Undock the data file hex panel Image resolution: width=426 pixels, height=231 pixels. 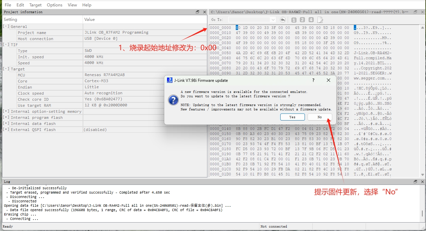416,12
